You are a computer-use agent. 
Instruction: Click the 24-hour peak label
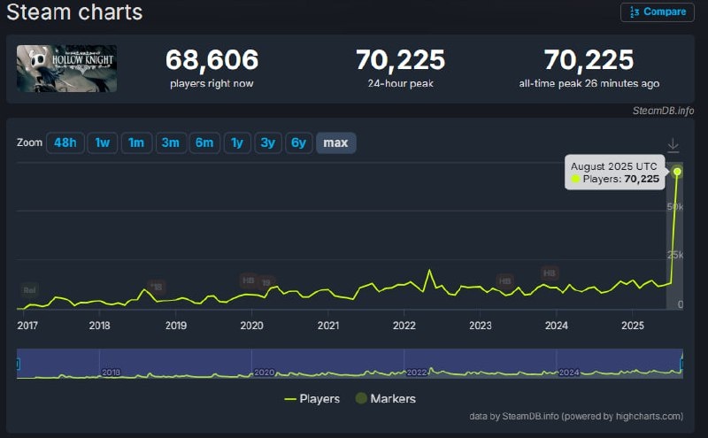click(x=401, y=83)
